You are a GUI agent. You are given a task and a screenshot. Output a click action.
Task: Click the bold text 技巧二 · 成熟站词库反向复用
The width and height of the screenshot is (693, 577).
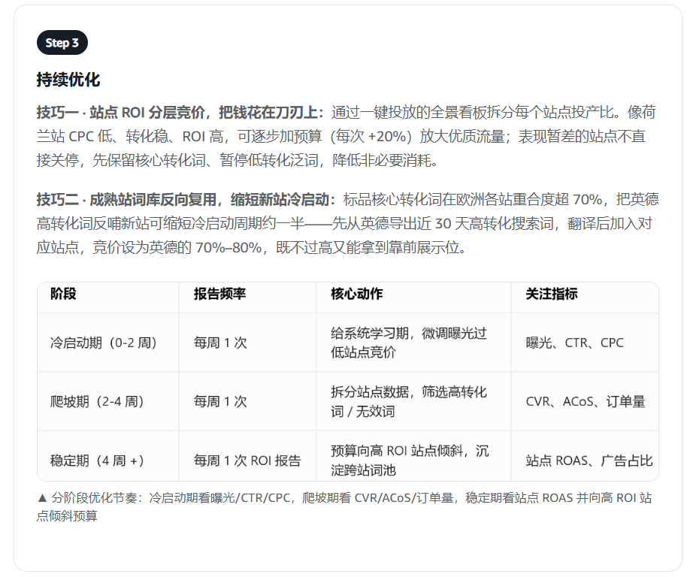pos(127,200)
